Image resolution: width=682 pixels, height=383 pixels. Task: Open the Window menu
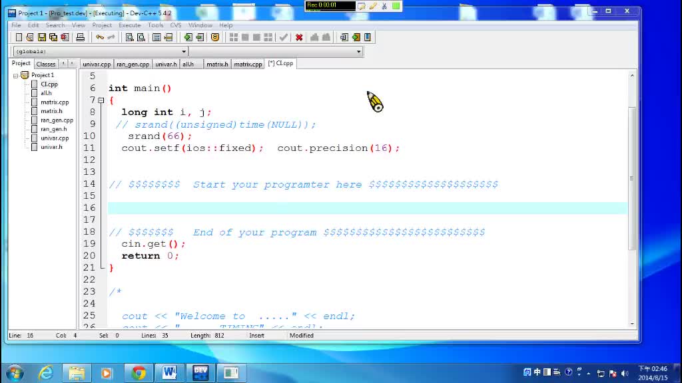coord(200,25)
